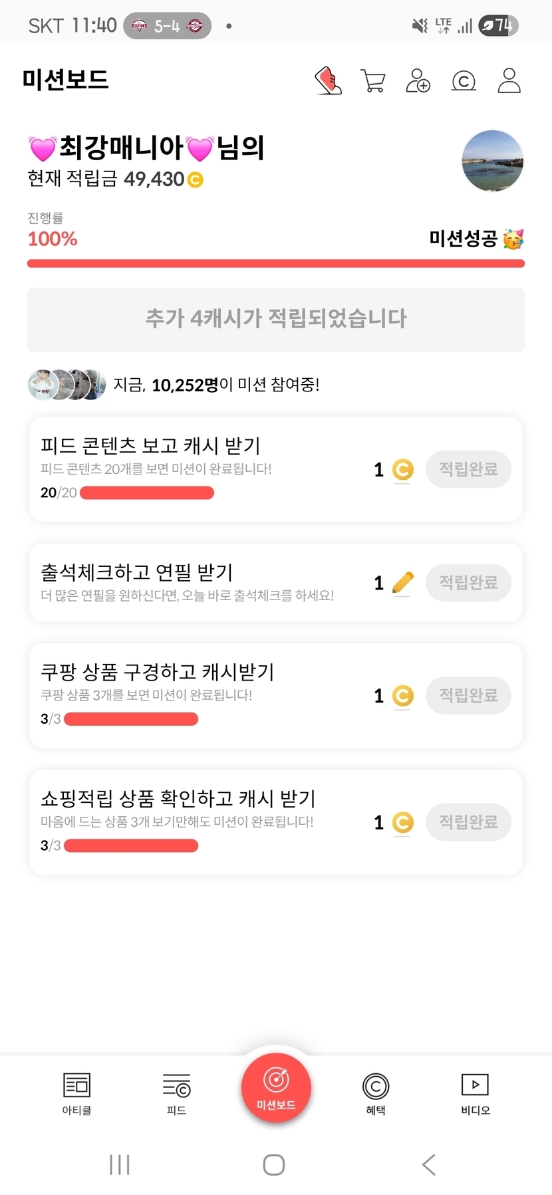Tap 적립완료 for 출석체크 mission
The height and width of the screenshot is (1195, 552).
click(468, 583)
